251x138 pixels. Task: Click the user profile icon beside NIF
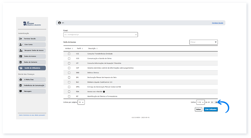pos(59,23)
